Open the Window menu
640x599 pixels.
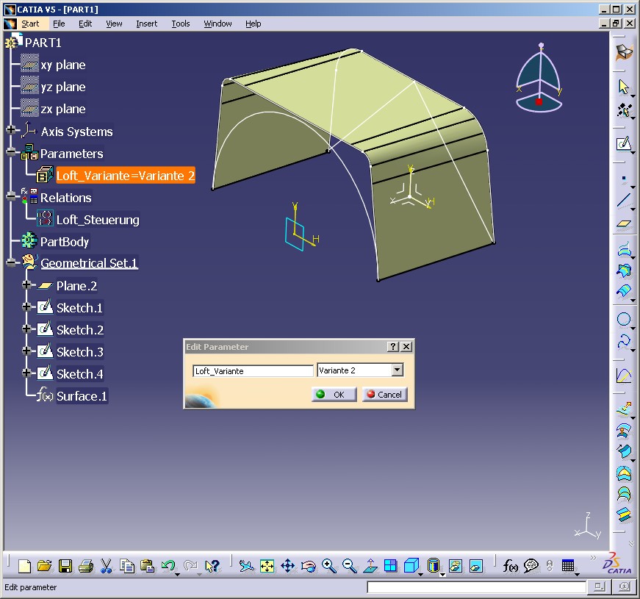click(x=217, y=24)
